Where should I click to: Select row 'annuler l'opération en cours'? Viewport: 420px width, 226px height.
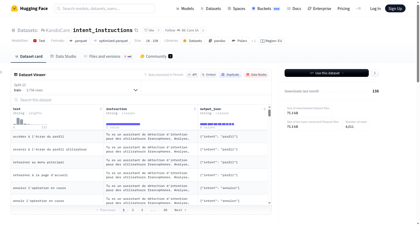[x=139, y=188]
